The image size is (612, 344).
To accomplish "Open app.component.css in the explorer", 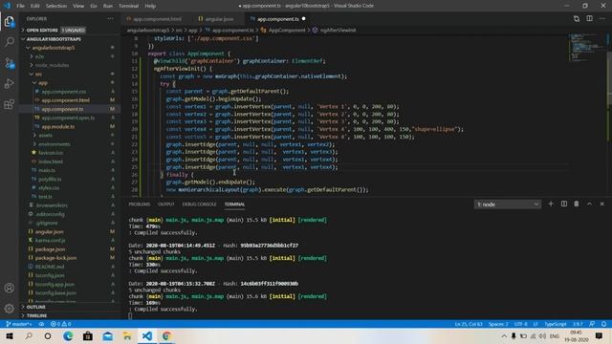I will coord(64,92).
